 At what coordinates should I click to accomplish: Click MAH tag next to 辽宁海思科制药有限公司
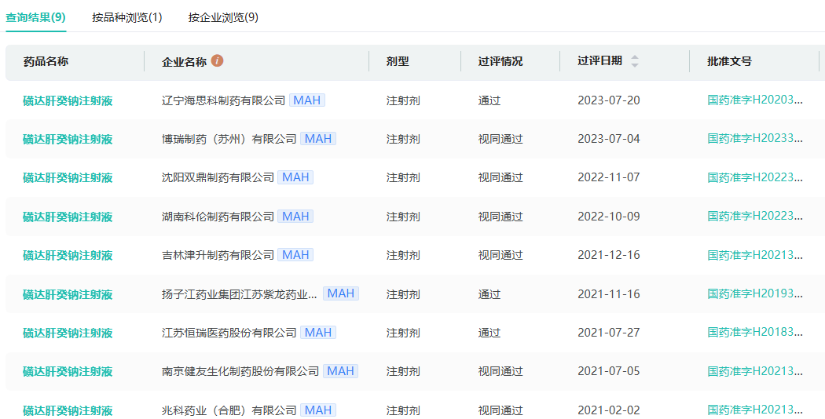click(306, 100)
